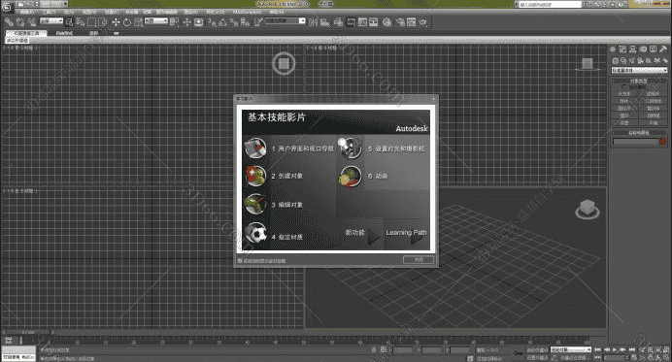Viewport: 672px width, 362px height.
Task: Click the Mirror tool icon
Action: coord(314,22)
